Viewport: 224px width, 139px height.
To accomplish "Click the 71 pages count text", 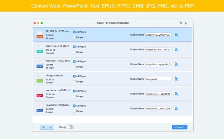I will [x=50, y=97].
